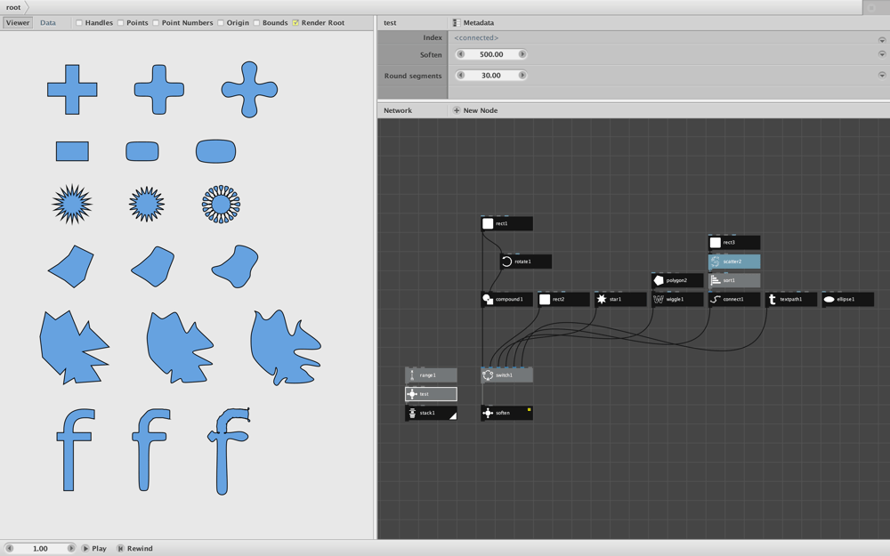Open the Index port dropdown menu
This screenshot has width=890, height=556.
point(882,40)
